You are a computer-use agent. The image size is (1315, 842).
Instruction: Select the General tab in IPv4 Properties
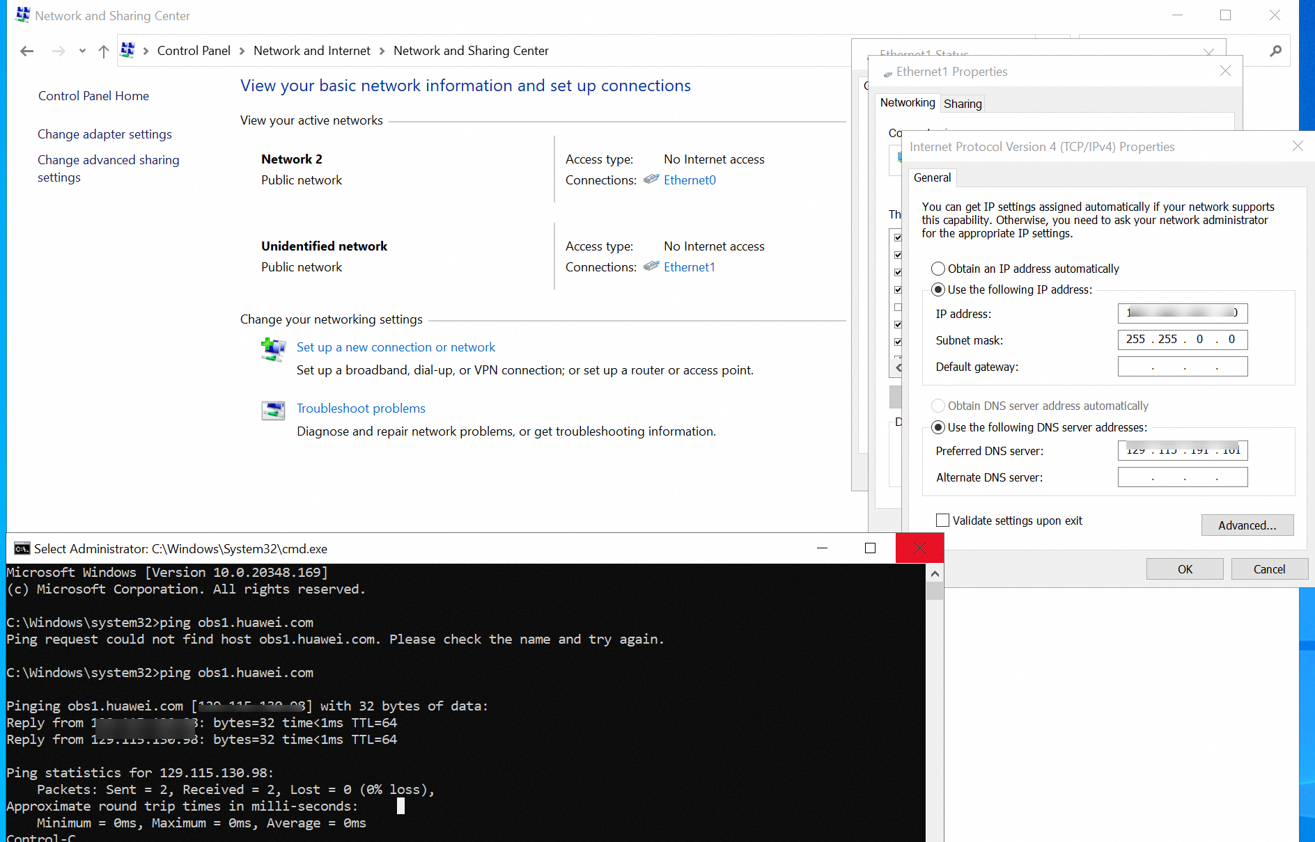coord(932,178)
